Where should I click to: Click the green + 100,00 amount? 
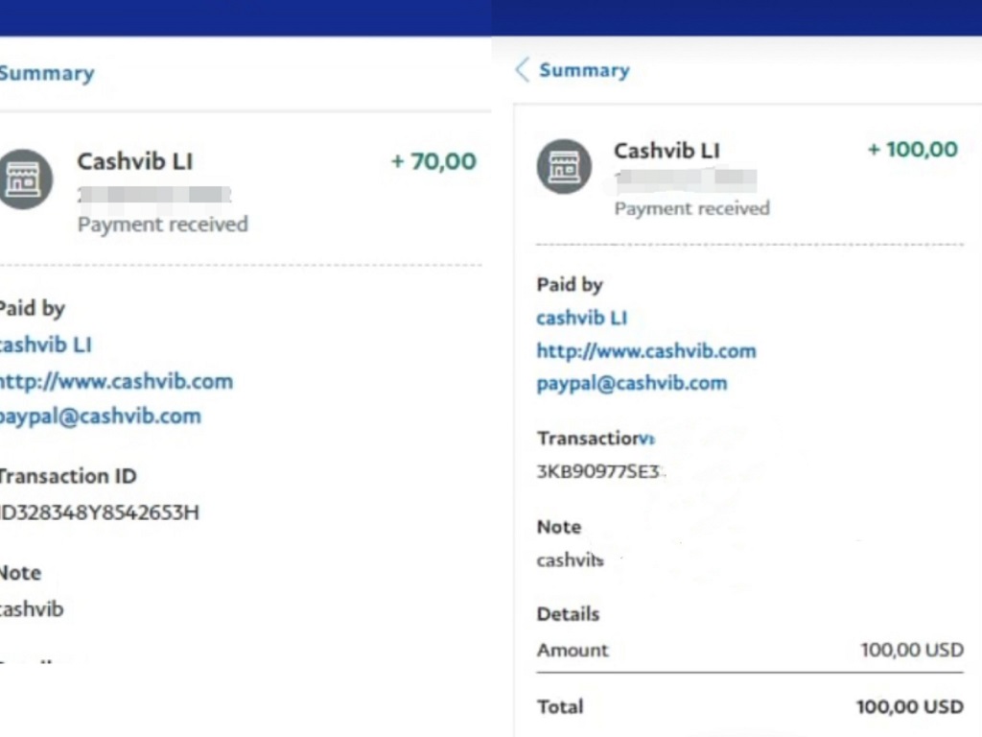point(912,150)
